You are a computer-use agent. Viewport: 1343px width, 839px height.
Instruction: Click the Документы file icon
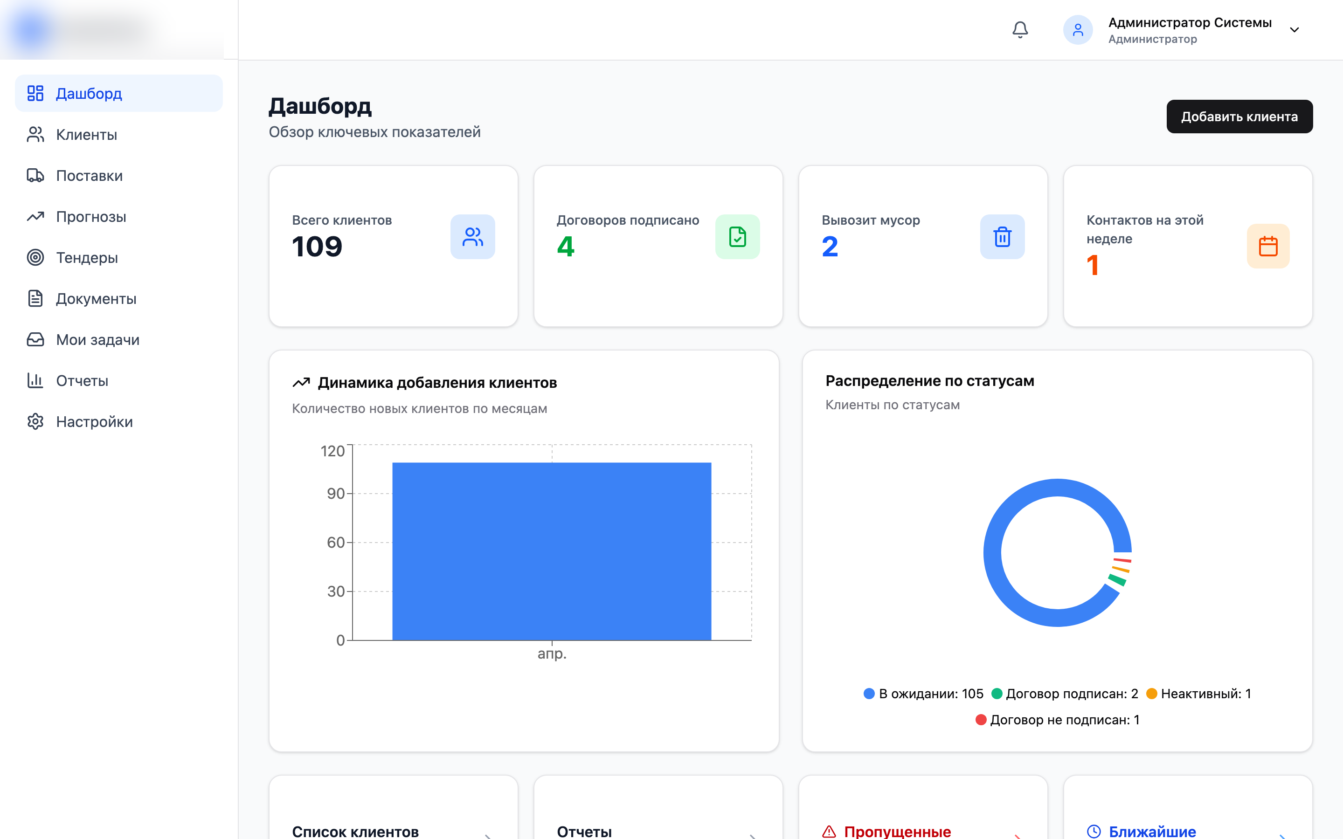pyautogui.click(x=35, y=298)
